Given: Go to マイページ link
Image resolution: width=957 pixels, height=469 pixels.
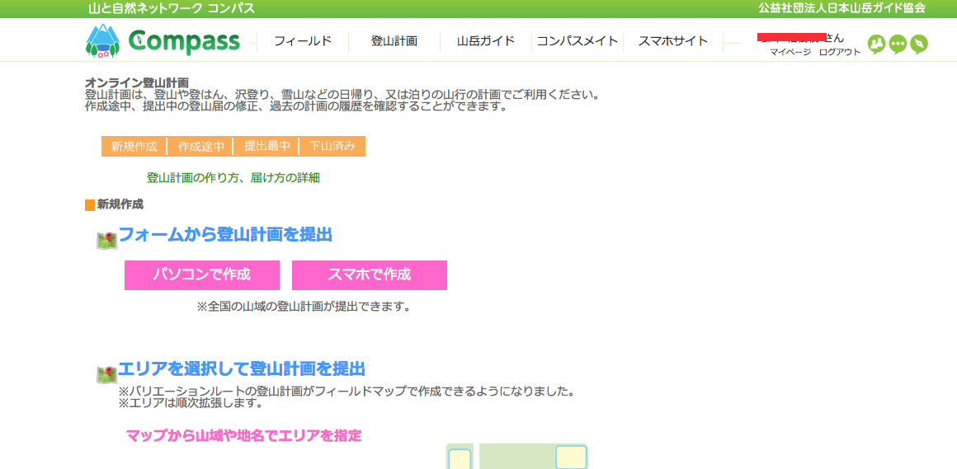Looking at the screenshot, I should click(x=790, y=52).
